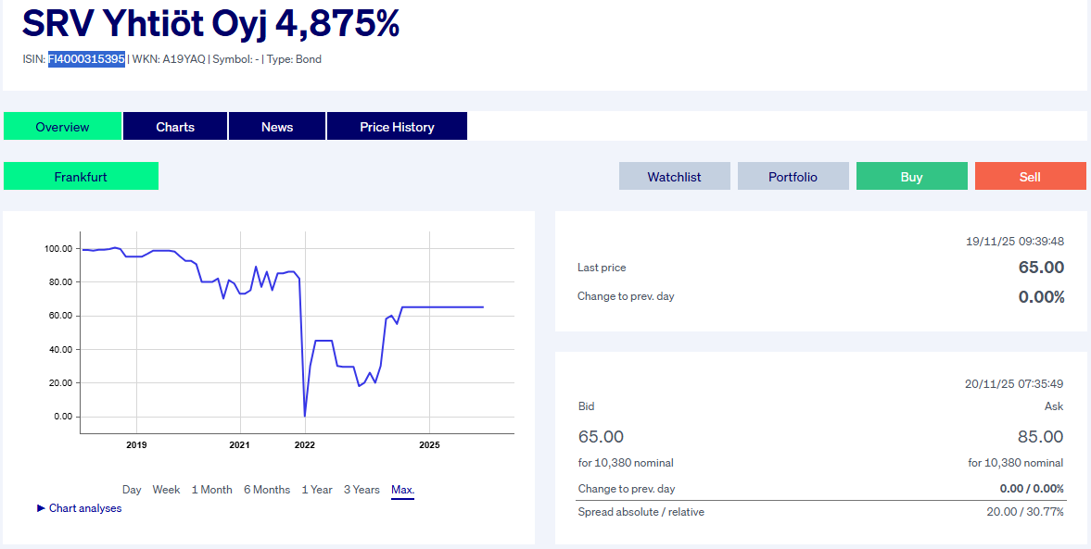Add bond to Watchlist
The width and height of the screenshot is (1091, 549).
click(674, 176)
